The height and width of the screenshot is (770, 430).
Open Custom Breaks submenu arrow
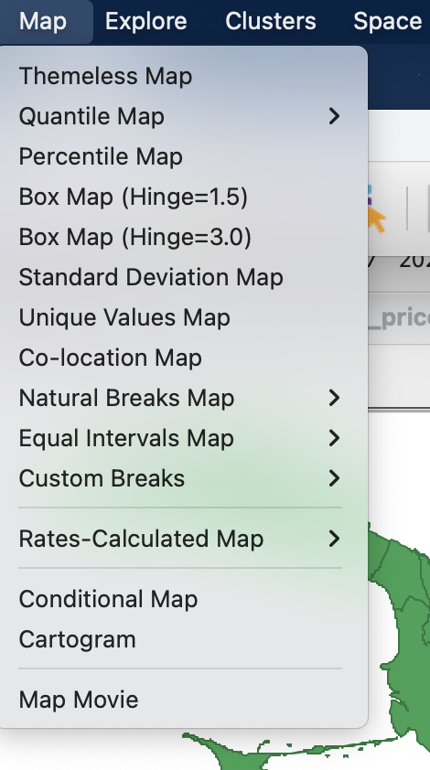[334, 478]
